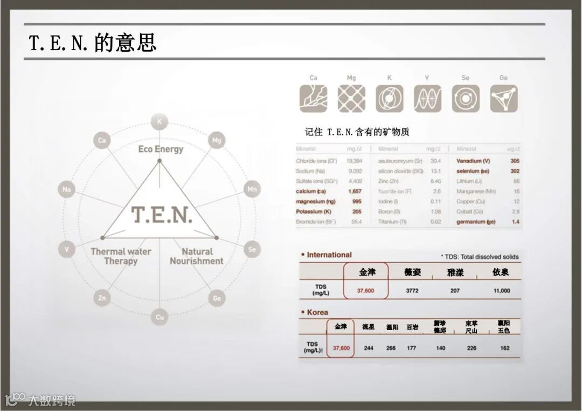Viewport: 582px width, 411px height.
Task: Click the 'Copper (Cu)' mineral row
Action: coord(488,201)
